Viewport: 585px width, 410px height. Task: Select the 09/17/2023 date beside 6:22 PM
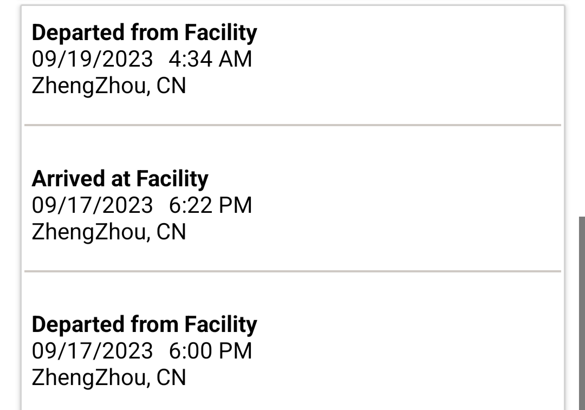click(x=93, y=205)
